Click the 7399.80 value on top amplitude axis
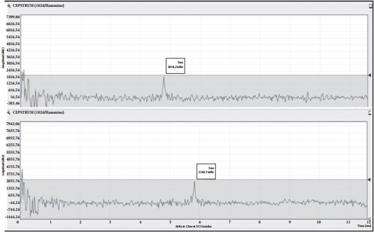 (14, 18)
